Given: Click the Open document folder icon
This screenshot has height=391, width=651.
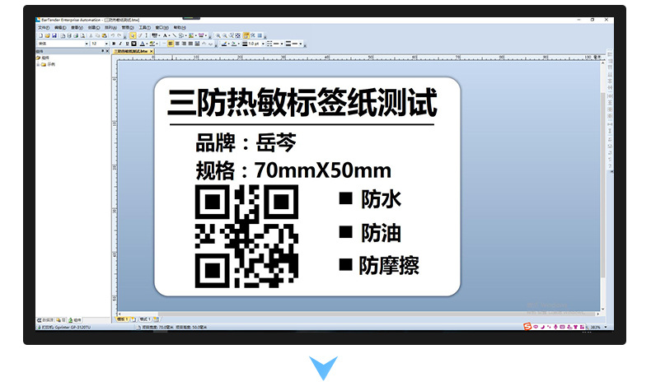Looking at the screenshot, I should pos(47,35).
